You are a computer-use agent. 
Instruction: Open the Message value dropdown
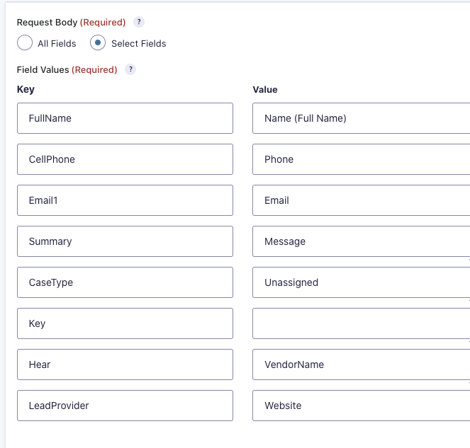pyautogui.click(x=362, y=241)
